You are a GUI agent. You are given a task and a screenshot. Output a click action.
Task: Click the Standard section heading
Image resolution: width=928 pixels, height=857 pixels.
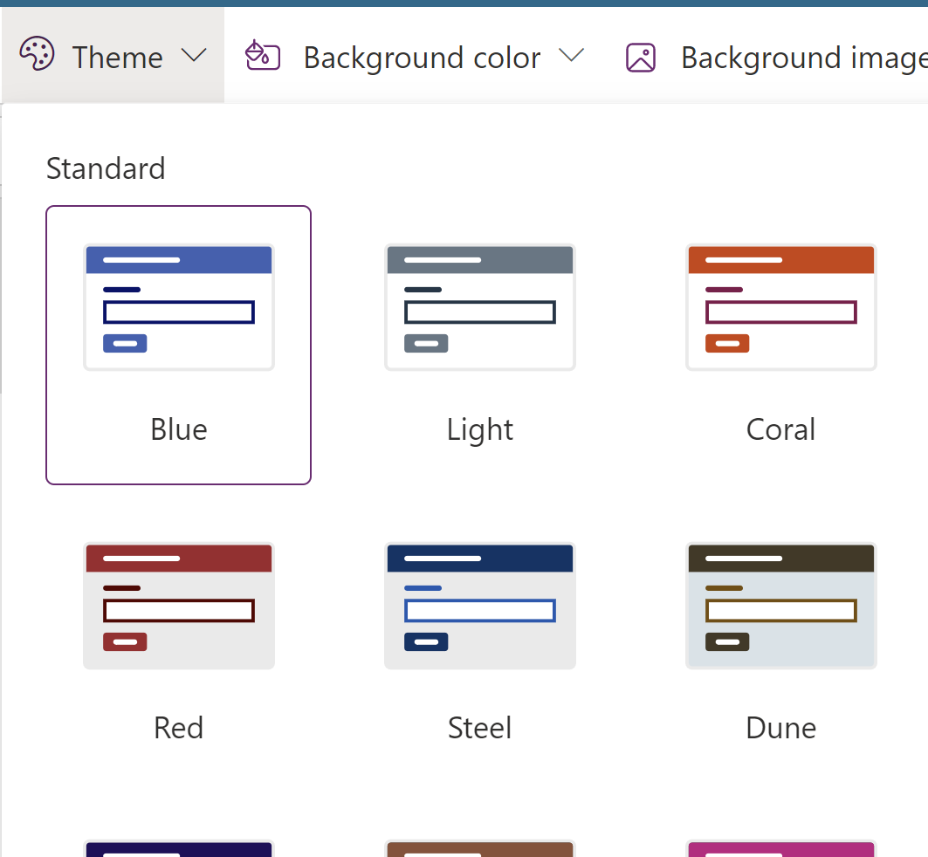[x=106, y=168]
